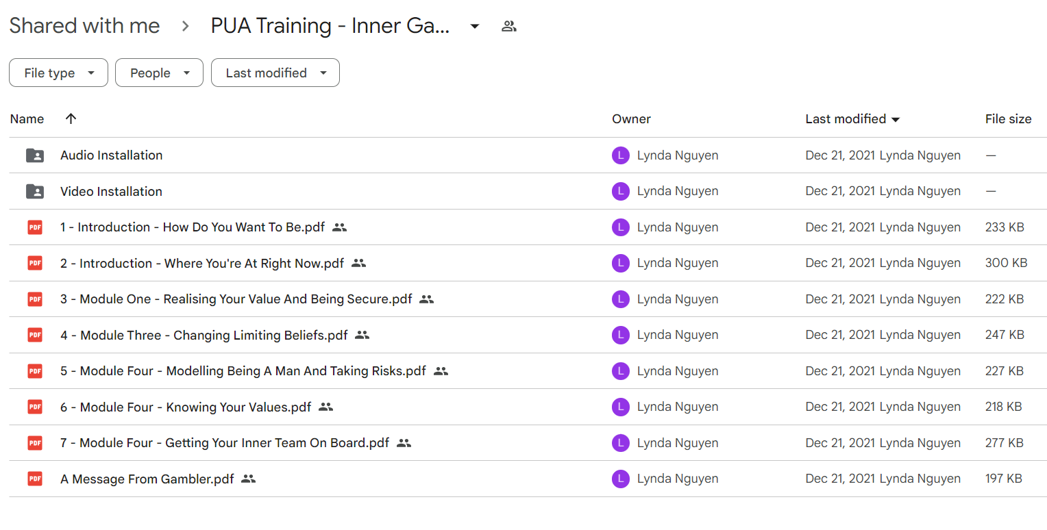Click the 227 KB file size value

1005,371
